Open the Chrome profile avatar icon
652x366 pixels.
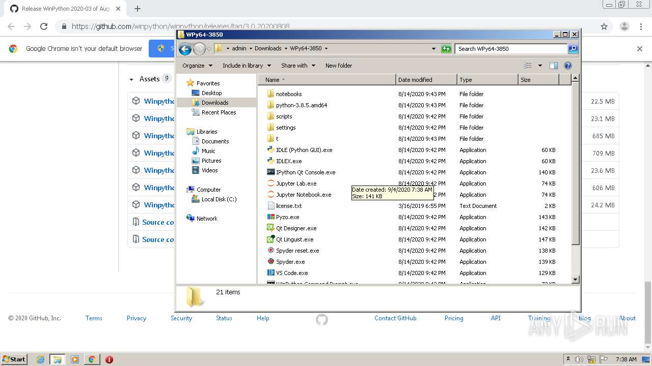624,26
